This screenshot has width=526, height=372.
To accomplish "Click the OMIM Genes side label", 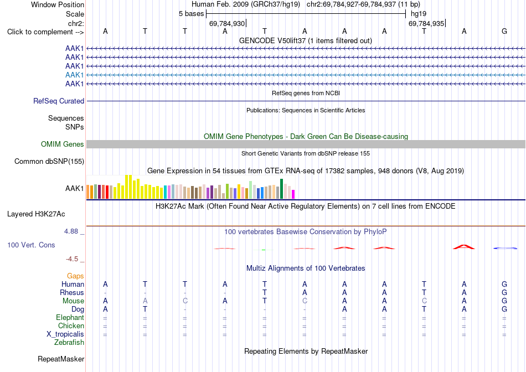I will pos(63,144).
